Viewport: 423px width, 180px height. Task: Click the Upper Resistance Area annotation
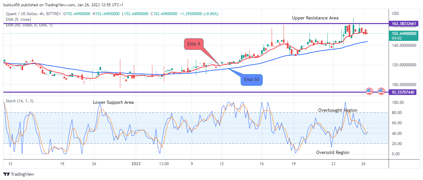pos(315,18)
